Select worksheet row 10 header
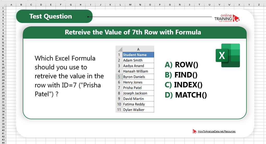This screenshot has width=266, height=144. tap(3, 36)
